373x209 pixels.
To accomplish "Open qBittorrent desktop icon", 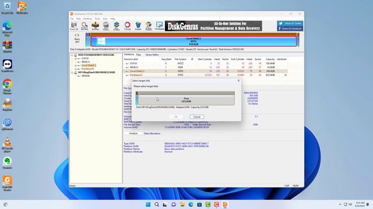I will point(7,124).
